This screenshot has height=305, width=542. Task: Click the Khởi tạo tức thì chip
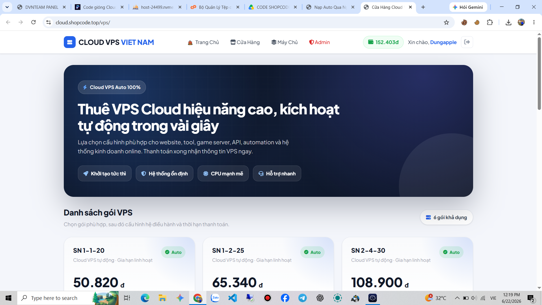(x=105, y=173)
